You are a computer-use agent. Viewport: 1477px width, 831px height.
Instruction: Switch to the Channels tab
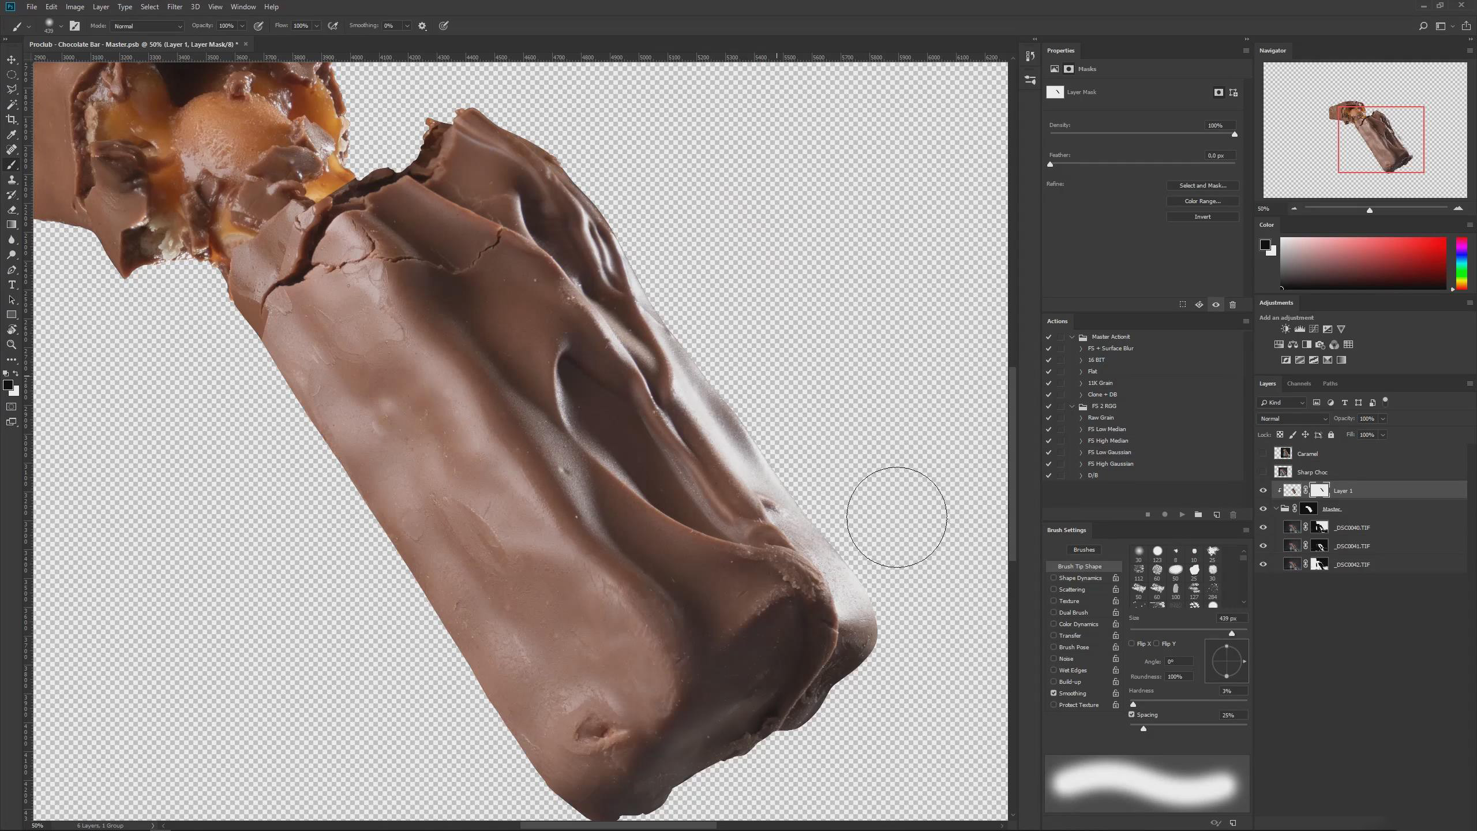pos(1299,384)
